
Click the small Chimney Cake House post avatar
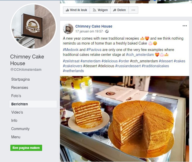[x=68, y=29]
